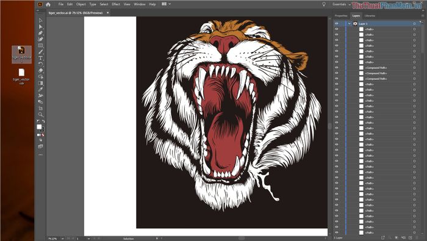Switch to the Properties tab

pos(341,16)
